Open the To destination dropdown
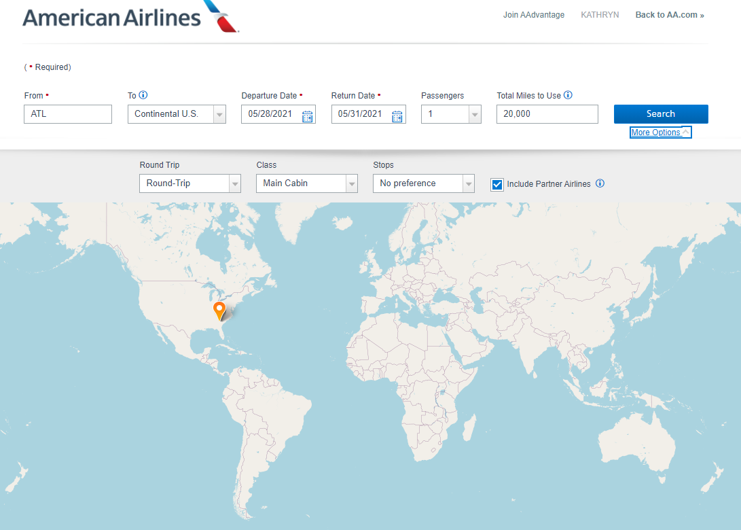741x530 pixels. click(219, 114)
